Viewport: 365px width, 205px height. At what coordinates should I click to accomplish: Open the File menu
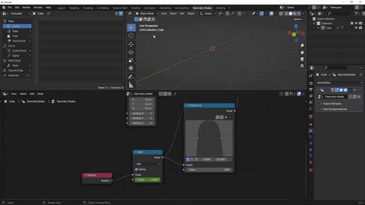pos(10,7)
